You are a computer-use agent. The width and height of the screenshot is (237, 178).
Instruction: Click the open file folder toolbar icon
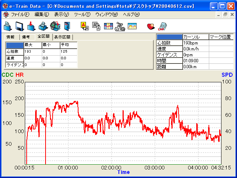coord(7,26)
